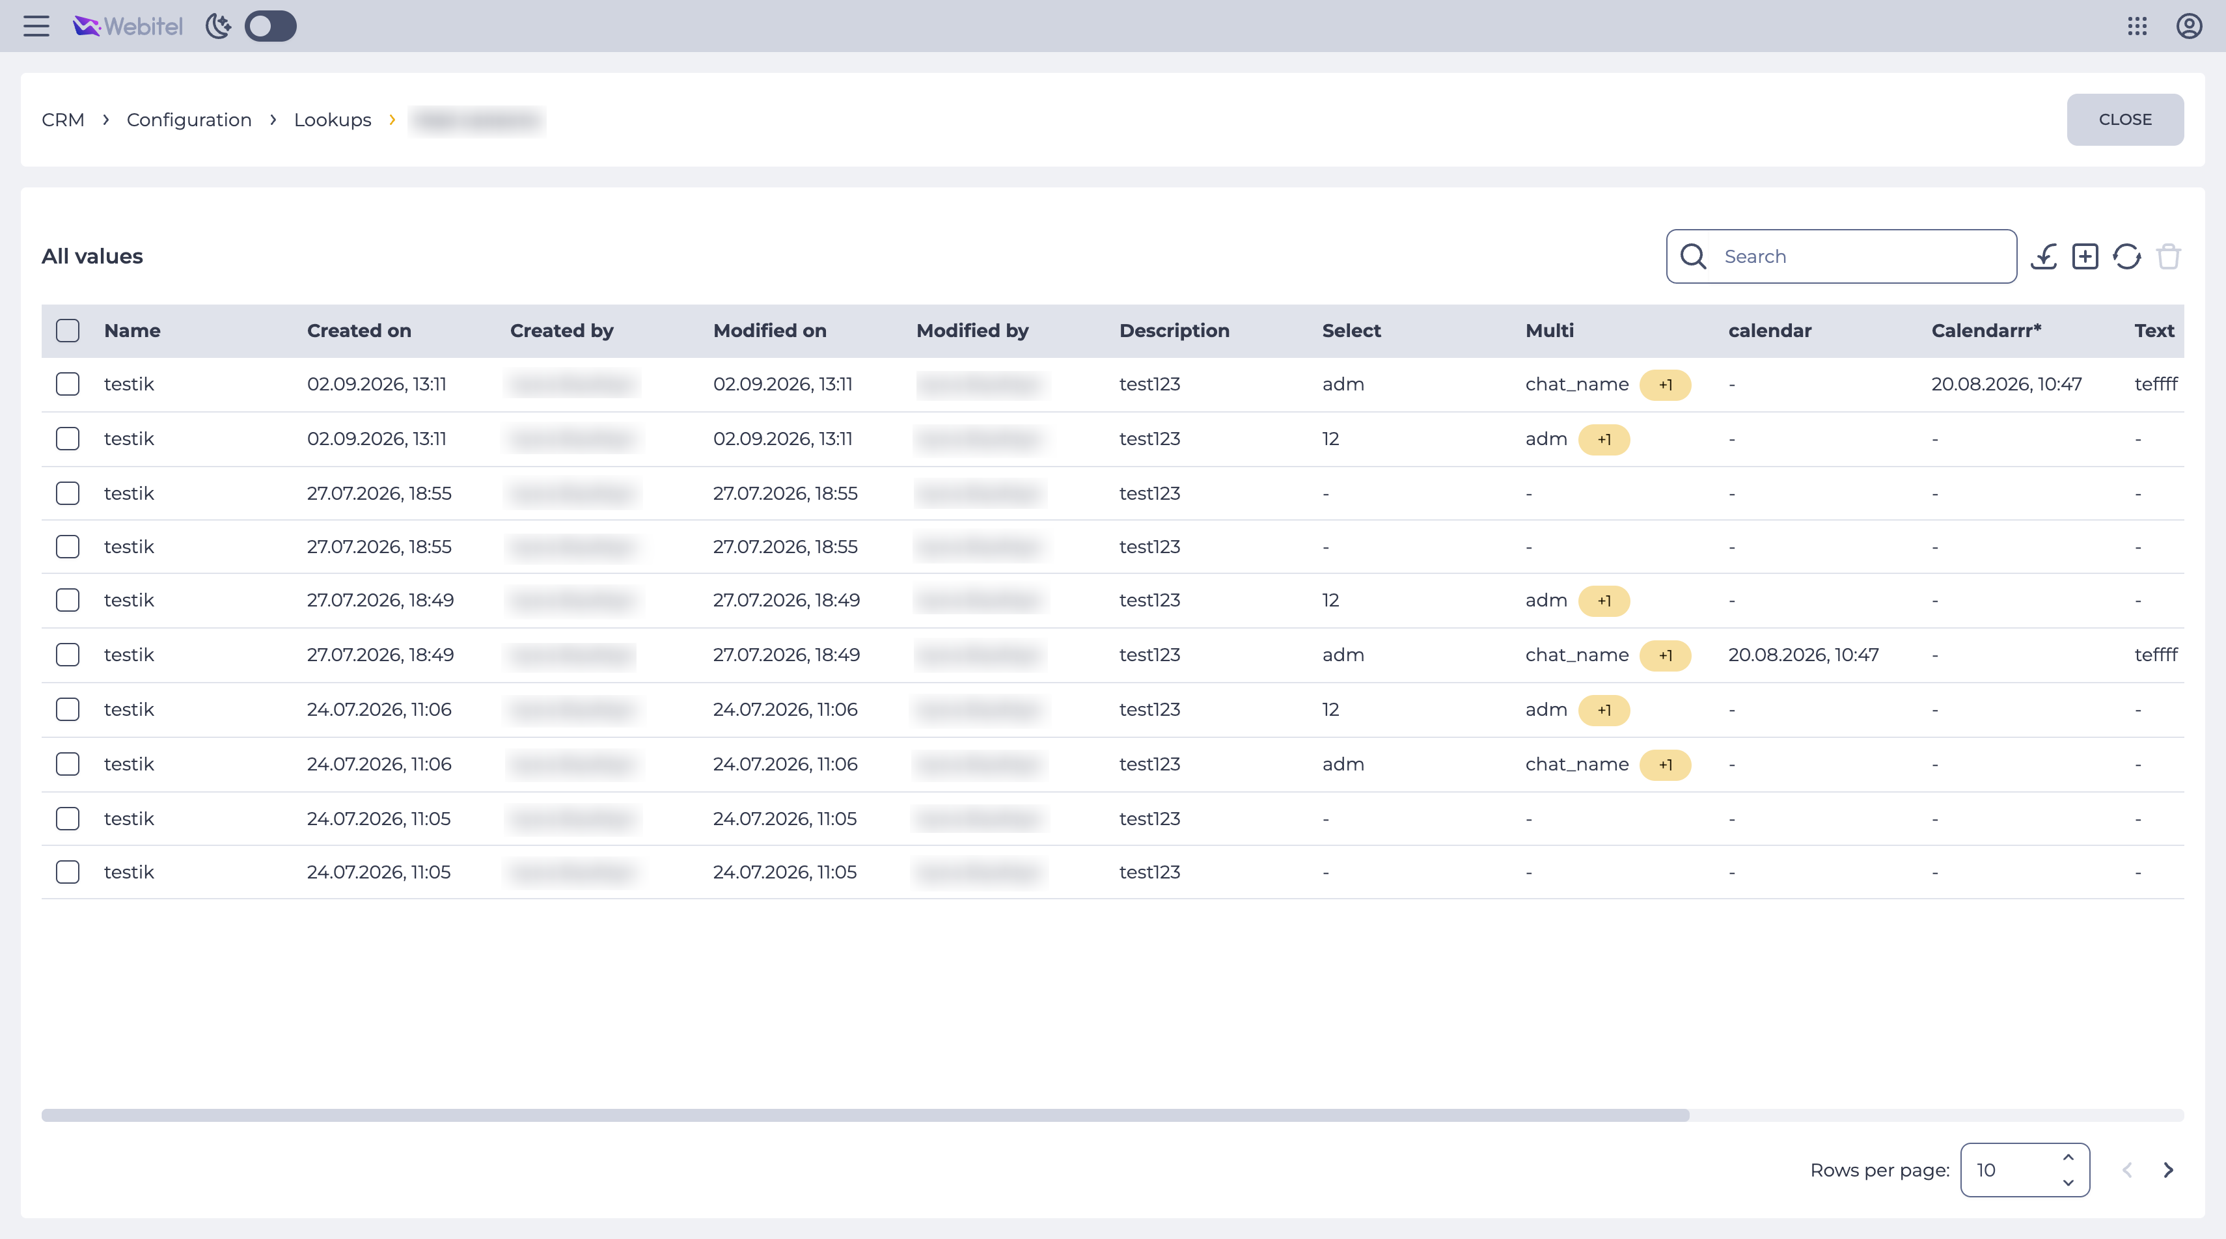Viewport: 2226px width, 1239px height.
Task: Click the upload/import values icon
Action: point(2044,256)
